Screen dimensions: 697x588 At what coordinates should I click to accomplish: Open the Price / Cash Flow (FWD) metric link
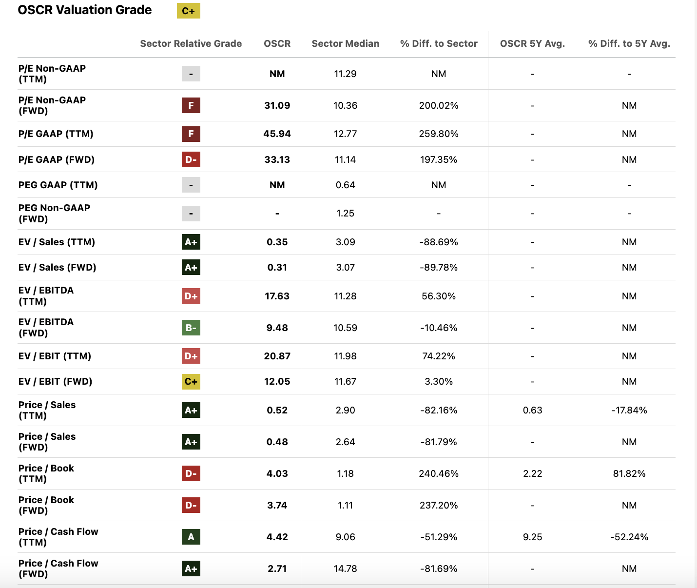coord(58,568)
